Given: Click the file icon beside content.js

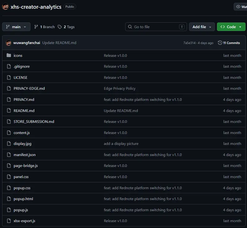Looking at the screenshot, I should click(x=9, y=132).
